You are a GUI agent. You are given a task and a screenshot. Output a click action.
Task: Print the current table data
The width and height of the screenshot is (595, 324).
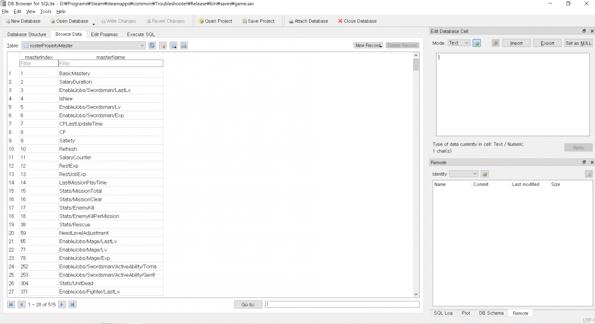184,46
